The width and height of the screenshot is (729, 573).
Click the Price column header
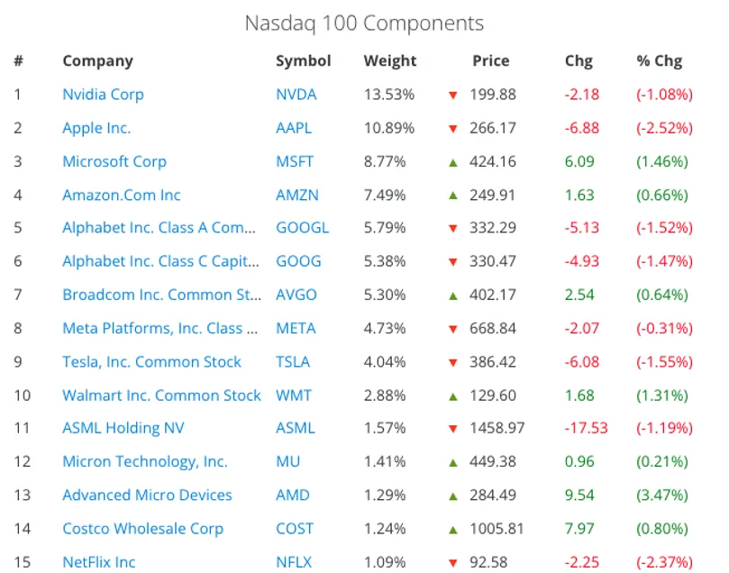[x=490, y=61]
